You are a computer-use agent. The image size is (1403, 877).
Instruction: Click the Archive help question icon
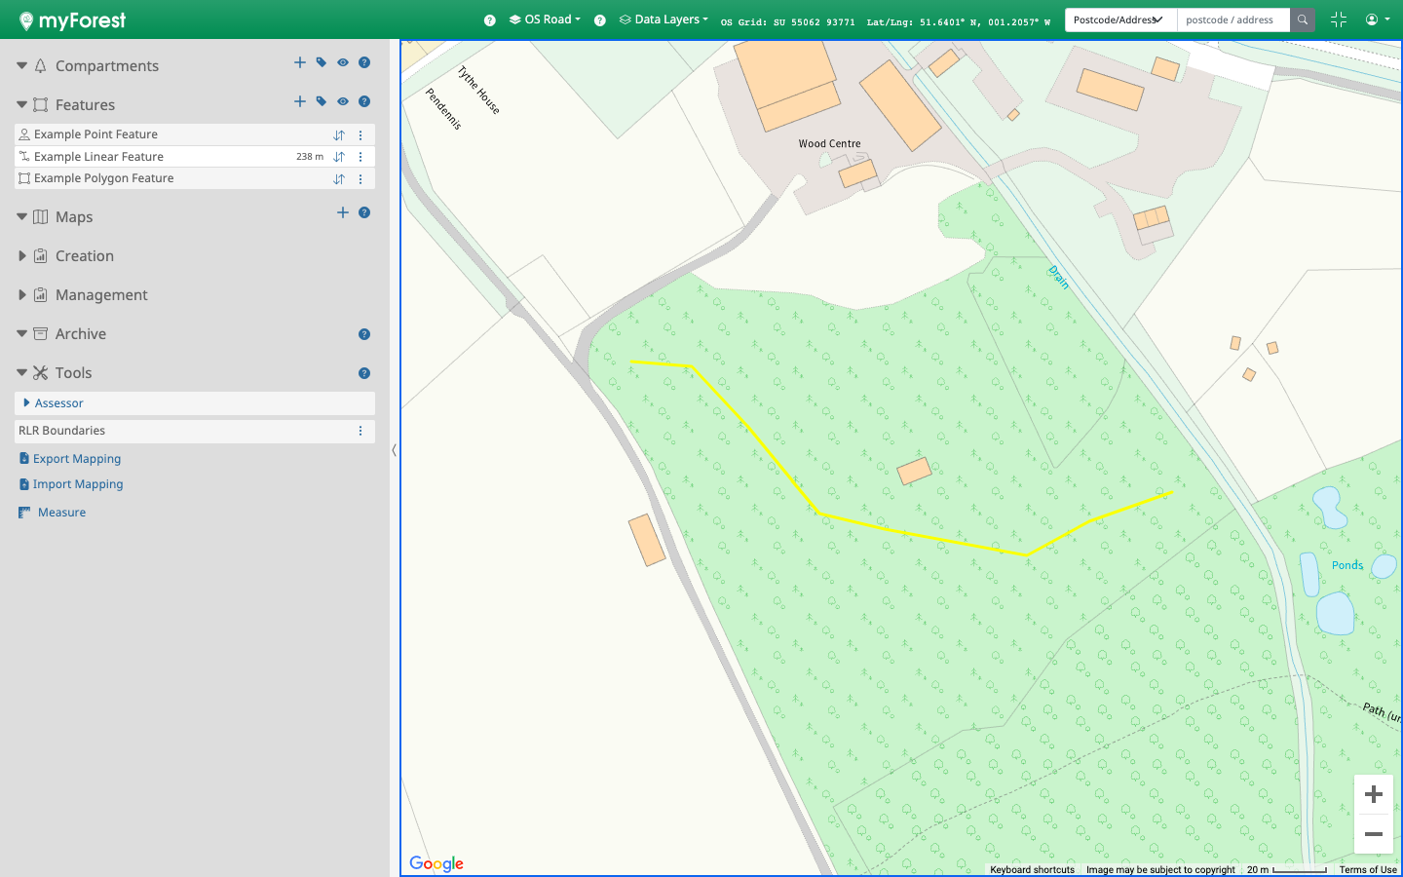pyautogui.click(x=364, y=334)
